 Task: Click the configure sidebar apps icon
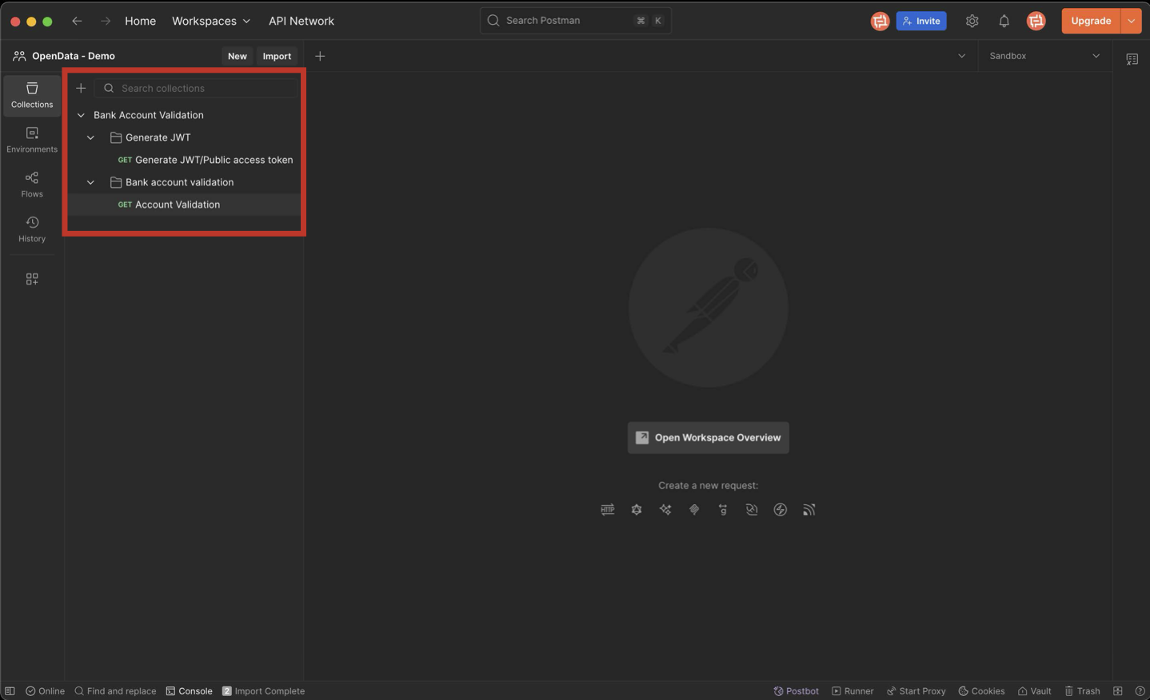point(32,279)
